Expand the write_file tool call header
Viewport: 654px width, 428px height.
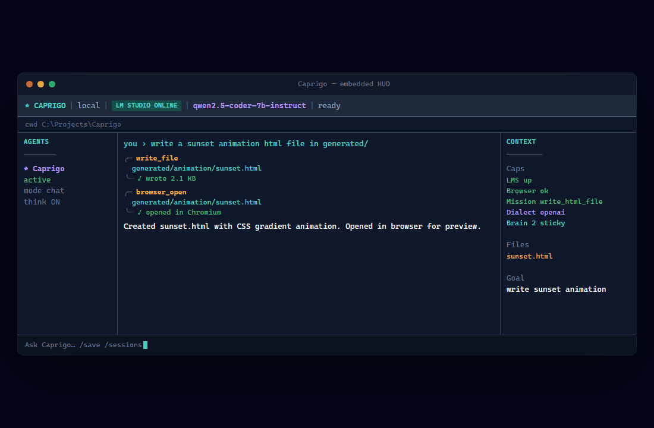point(157,158)
